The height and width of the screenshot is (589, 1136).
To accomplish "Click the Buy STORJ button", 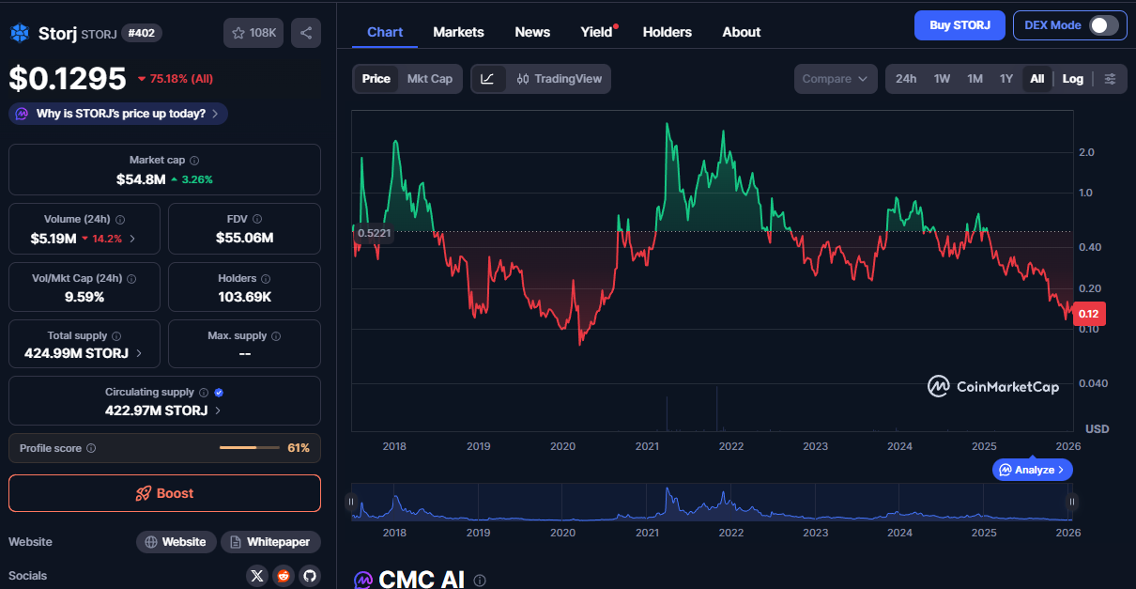I will click(959, 25).
